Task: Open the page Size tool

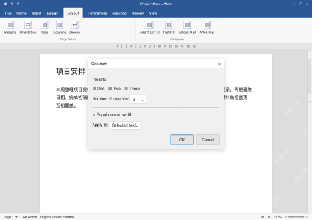Action: (44, 28)
